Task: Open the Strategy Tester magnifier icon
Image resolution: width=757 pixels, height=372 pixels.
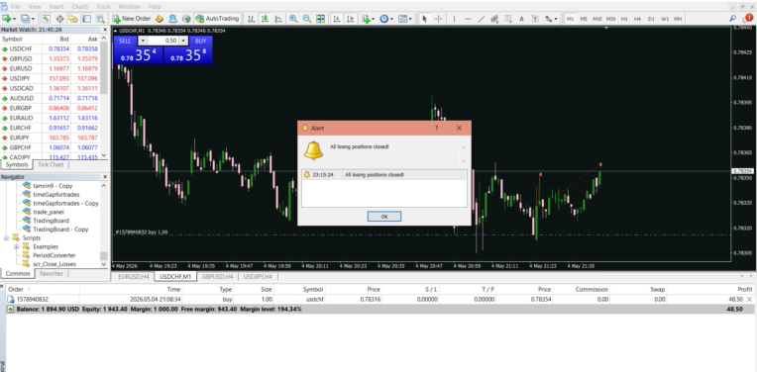Action: click(x=100, y=19)
